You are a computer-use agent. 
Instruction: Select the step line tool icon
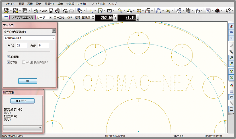pos(130,11)
